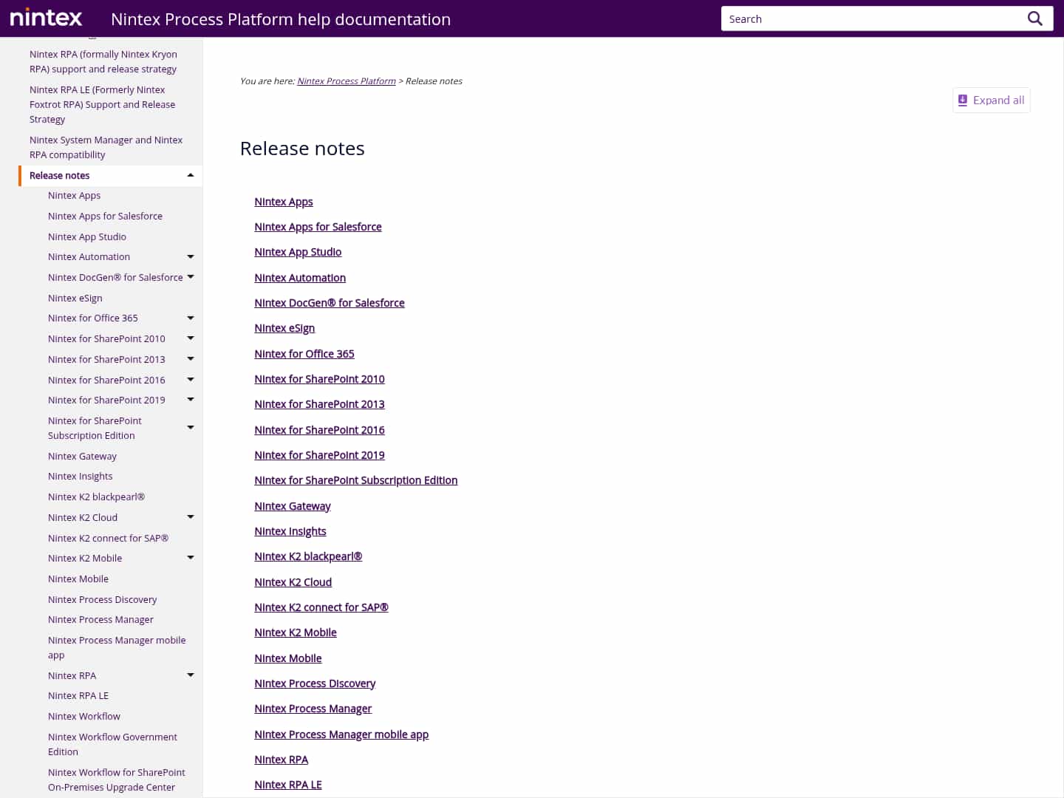Open Nintex K2 blackpearl release notes
This screenshot has height=798, width=1064.
[x=308, y=556]
